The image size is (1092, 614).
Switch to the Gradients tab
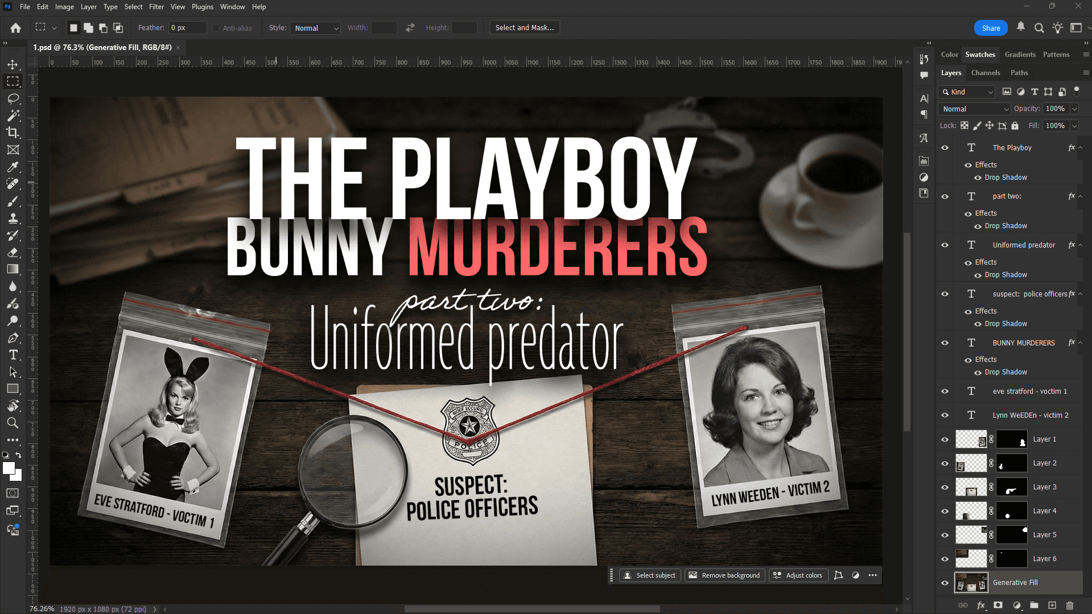click(x=1020, y=55)
